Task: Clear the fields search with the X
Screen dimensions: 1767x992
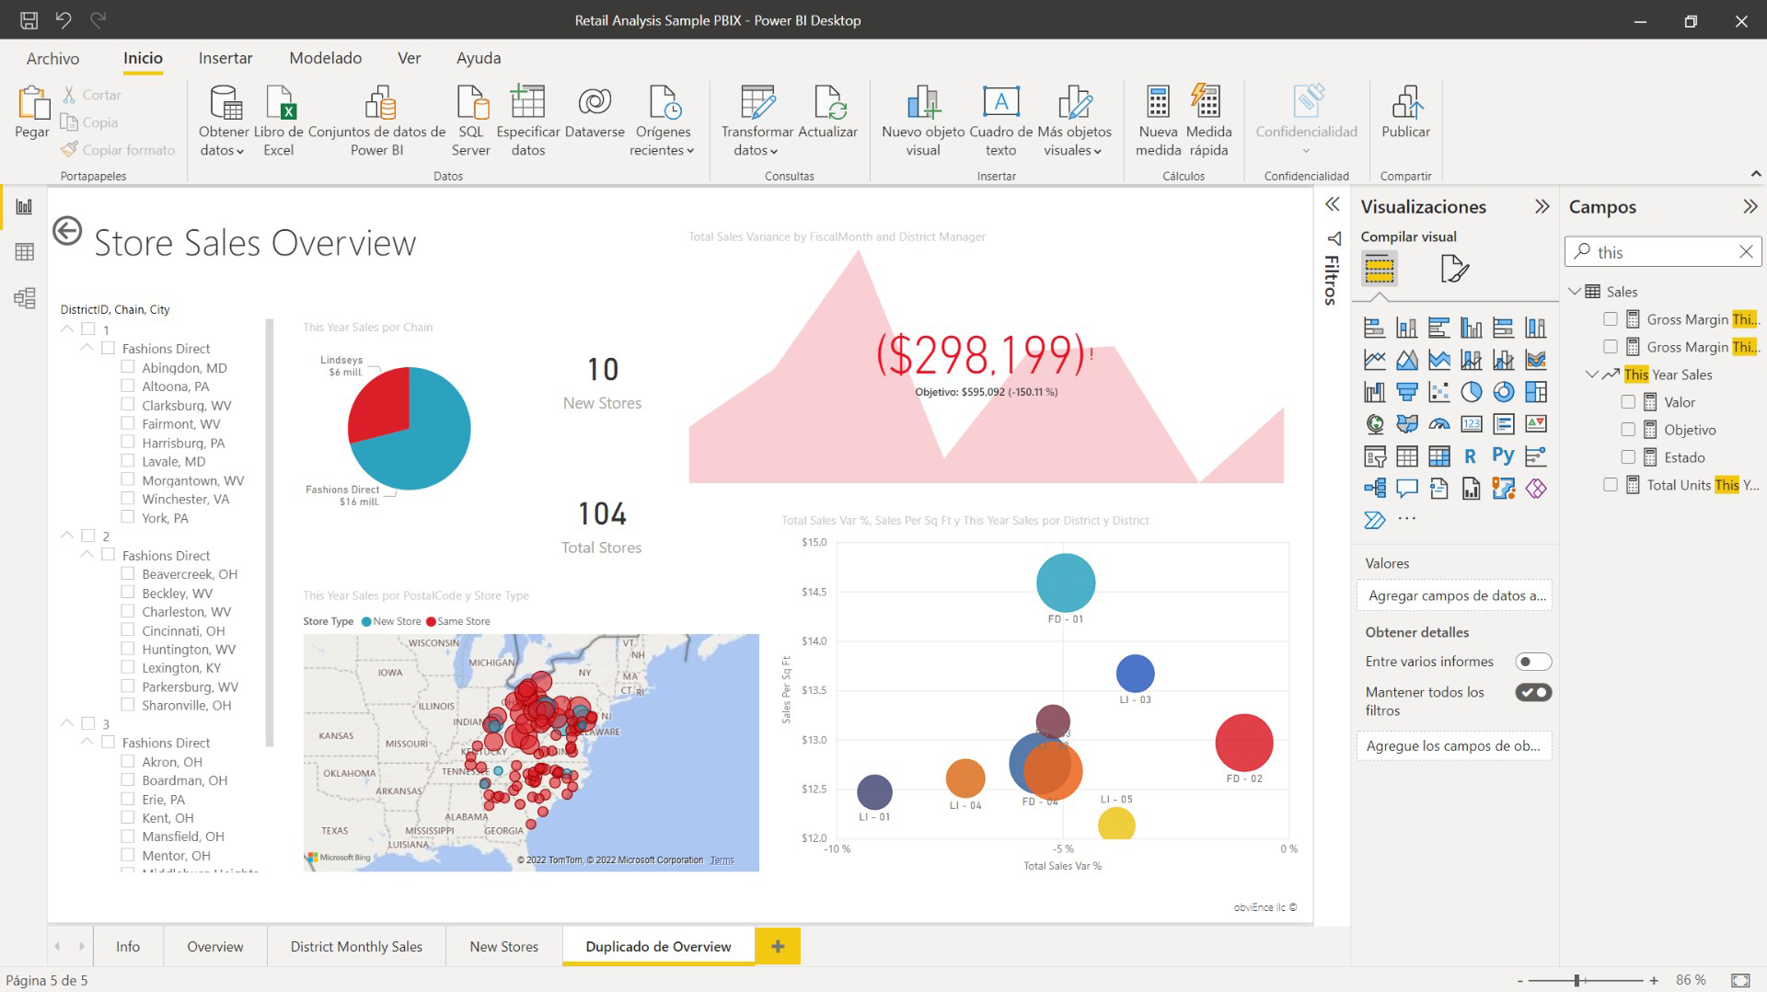Action: click(x=1746, y=251)
